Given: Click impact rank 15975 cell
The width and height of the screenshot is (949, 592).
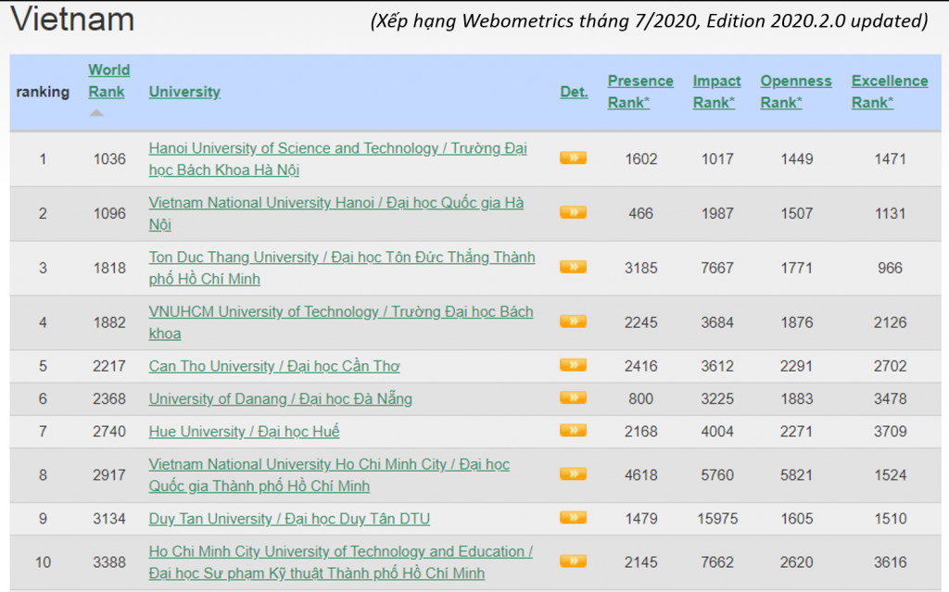Looking at the screenshot, I should pos(717,519).
